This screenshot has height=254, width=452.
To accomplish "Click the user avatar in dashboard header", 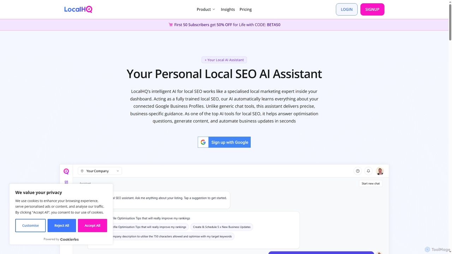I will point(380,171).
